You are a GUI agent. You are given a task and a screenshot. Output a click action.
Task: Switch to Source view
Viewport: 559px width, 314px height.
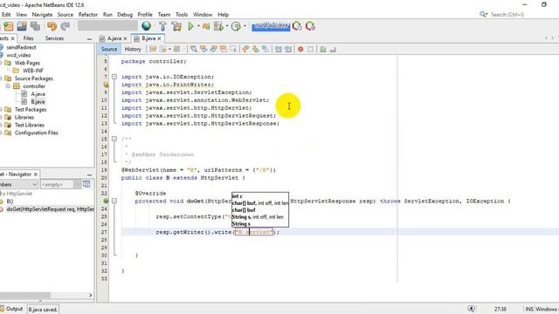pyautogui.click(x=109, y=49)
